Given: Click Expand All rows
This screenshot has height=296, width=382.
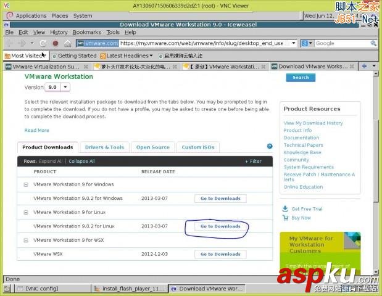Looking at the screenshot, I should point(51,161).
